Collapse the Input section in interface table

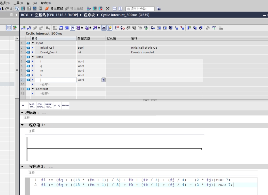click(33, 43)
